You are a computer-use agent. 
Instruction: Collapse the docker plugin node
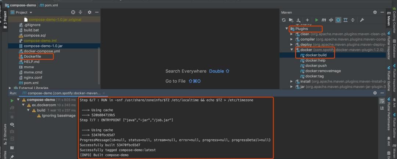(292, 50)
